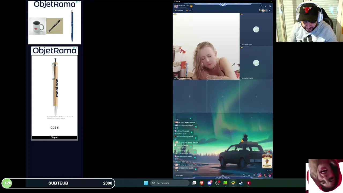Click the Rechercher taskbar search box

(169, 183)
